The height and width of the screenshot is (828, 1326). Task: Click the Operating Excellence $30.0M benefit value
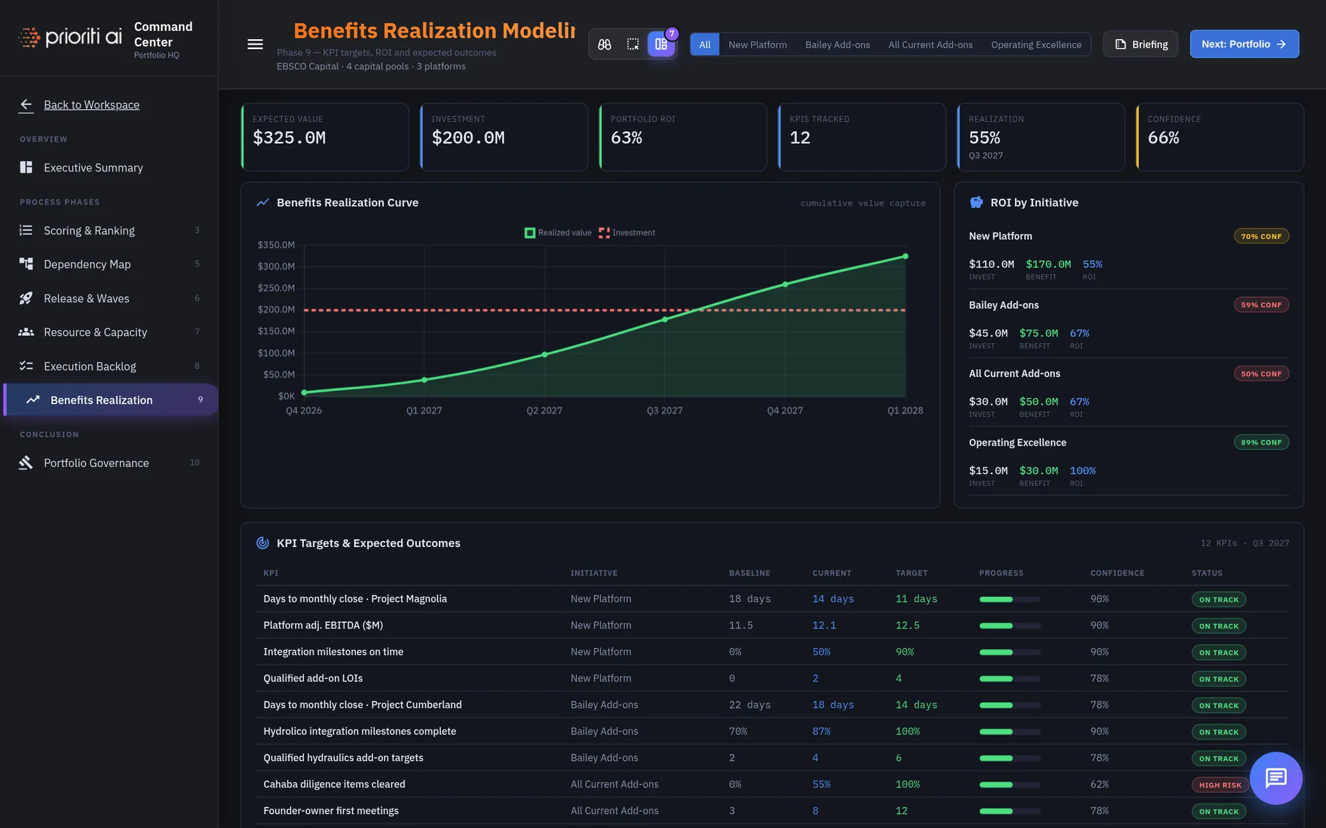coord(1038,471)
